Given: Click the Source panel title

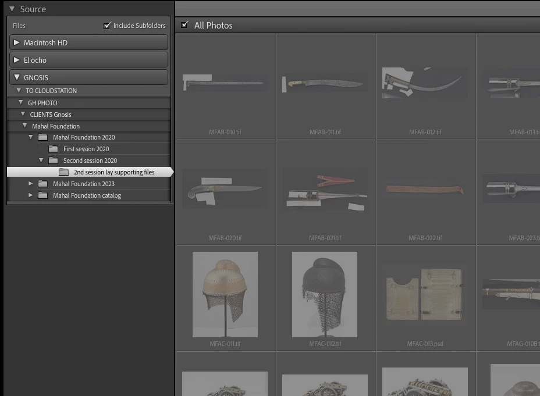Looking at the screenshot, I should (x=33, y=9).
